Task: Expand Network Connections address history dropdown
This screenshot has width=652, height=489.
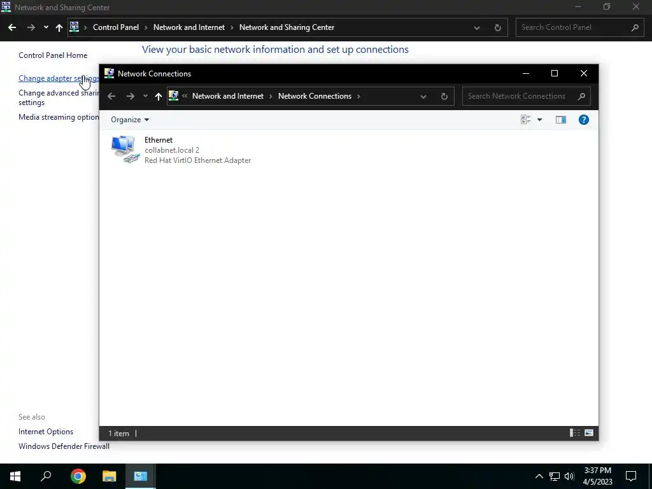Action: tap(423, 97)
